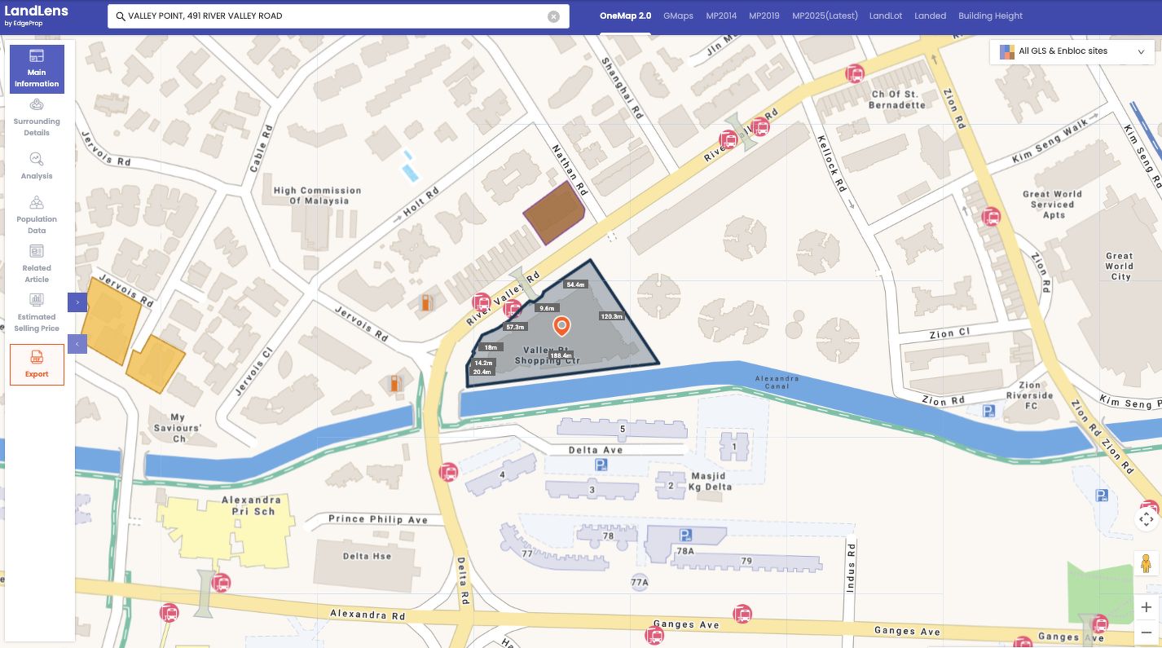Screen dimensions: 1162x648
Task: Select the brown highlighted site on Nathan Rd
Action: click(553, 214)
